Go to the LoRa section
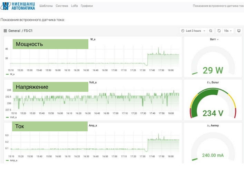 (74, 6)
